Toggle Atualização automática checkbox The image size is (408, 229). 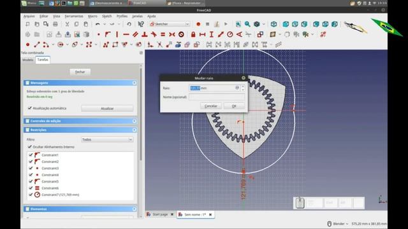tap(30, 108)
